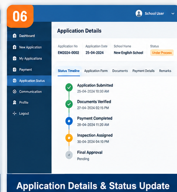Click the New Application sidebar icon
The width and height of the screenshot is (177, 192).
click(15, 47)
